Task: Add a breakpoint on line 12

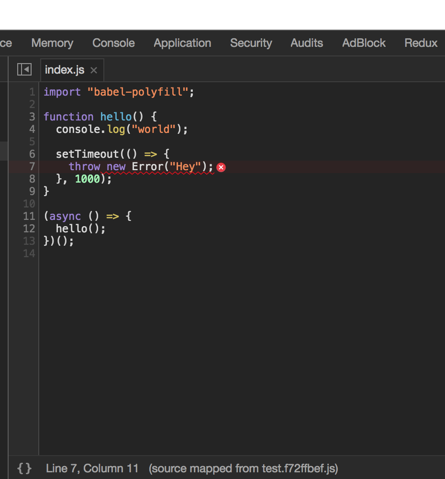Action: coord(29,229)
